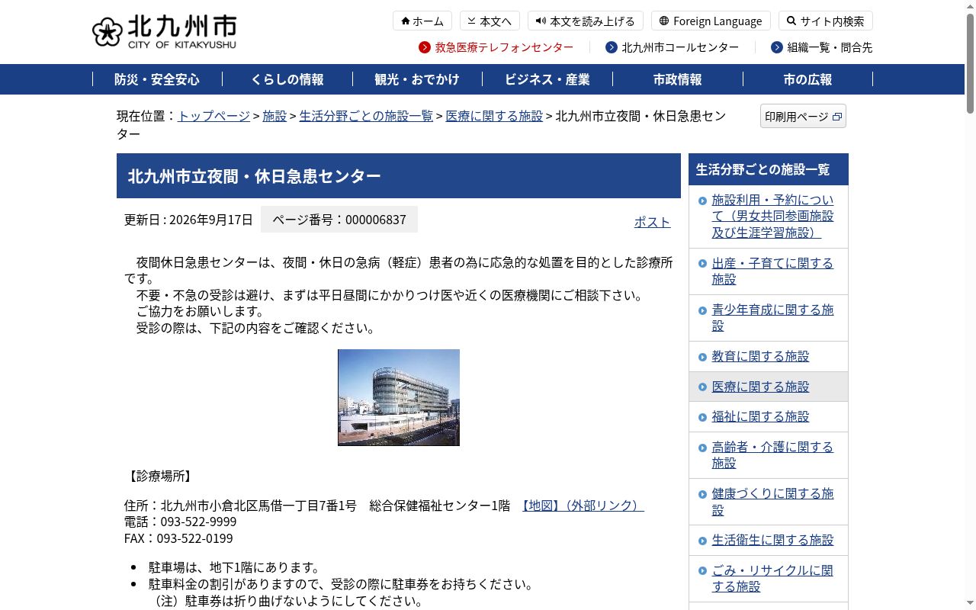
Task: Go to 生活分野ごとの施設一覧 breadcrumb
Action: [x=366, y=116]
